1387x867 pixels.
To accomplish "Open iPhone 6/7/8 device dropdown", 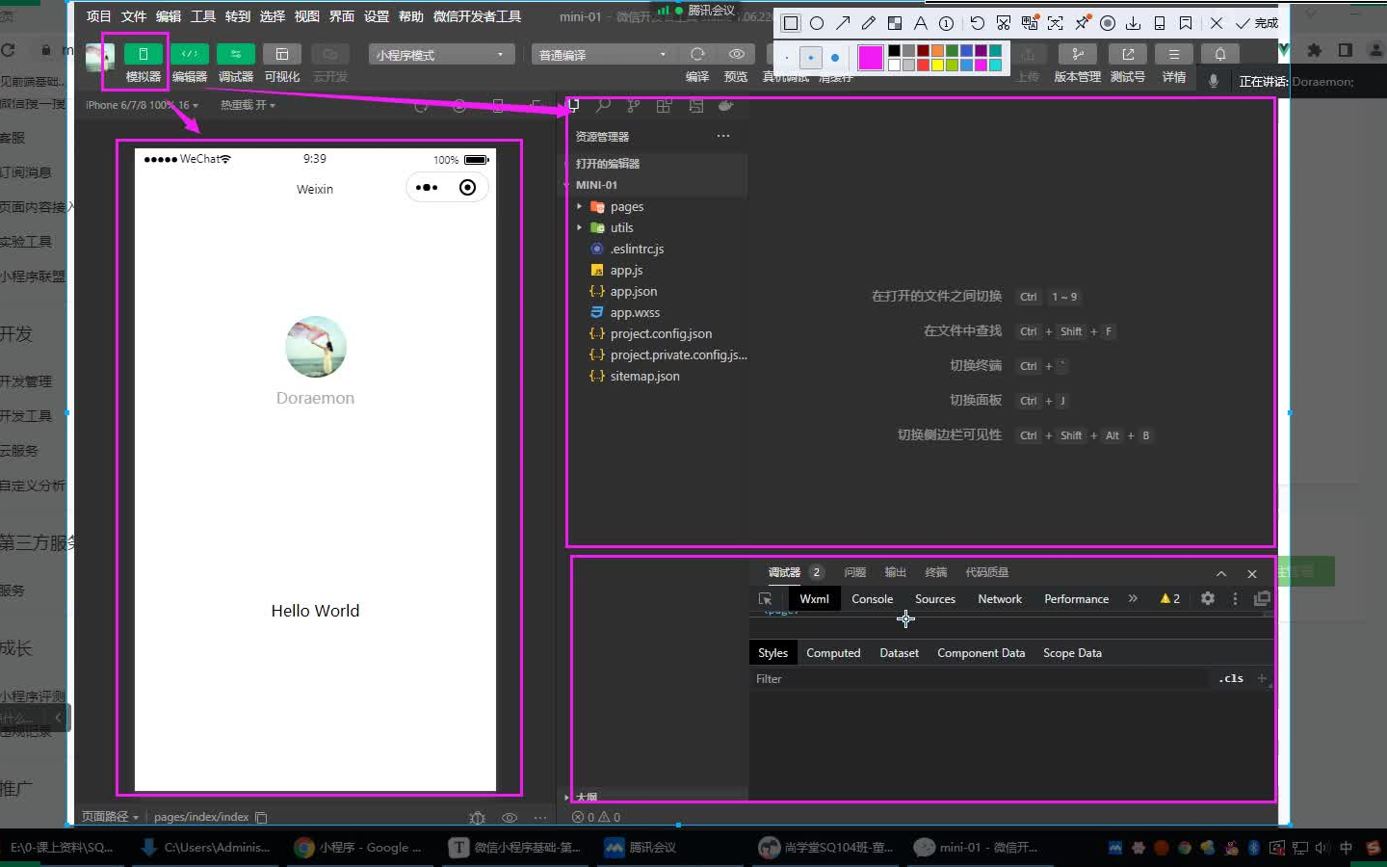I will (142, 105).
